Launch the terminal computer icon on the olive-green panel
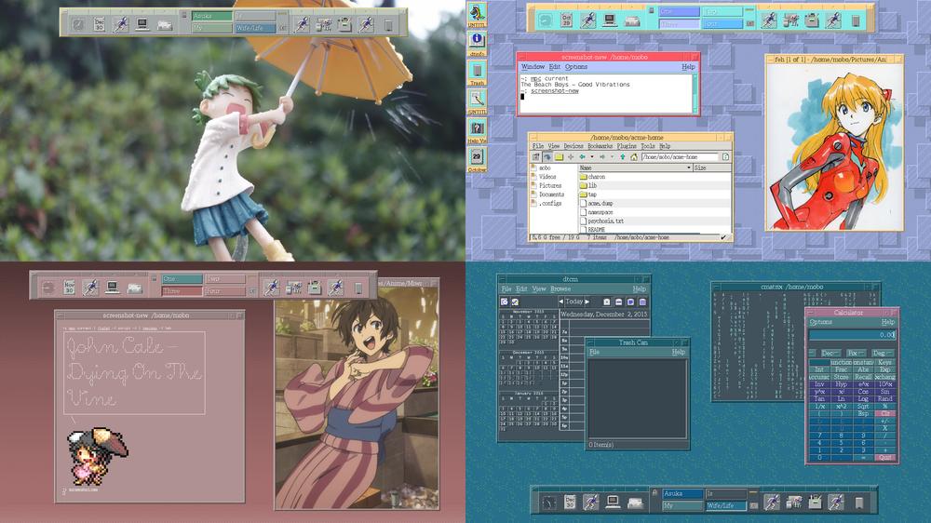931x523 pixels. coord(142,24)
